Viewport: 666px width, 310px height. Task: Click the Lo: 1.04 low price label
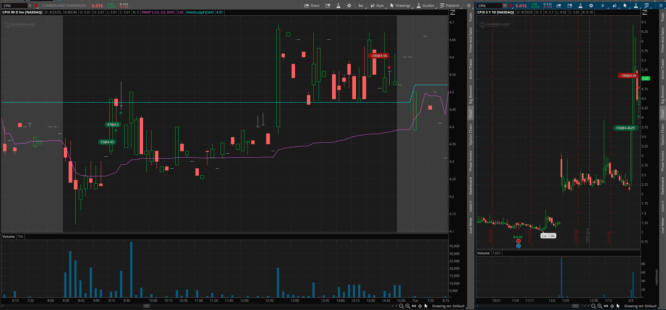(x=548, y=236)
